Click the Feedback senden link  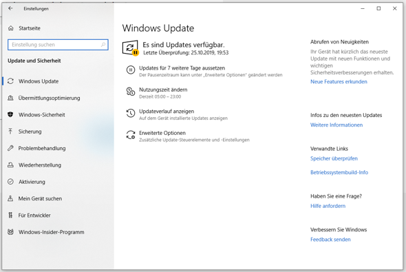click(330, 240)
